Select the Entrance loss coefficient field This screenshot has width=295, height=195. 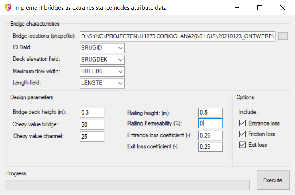click(210, 135)
